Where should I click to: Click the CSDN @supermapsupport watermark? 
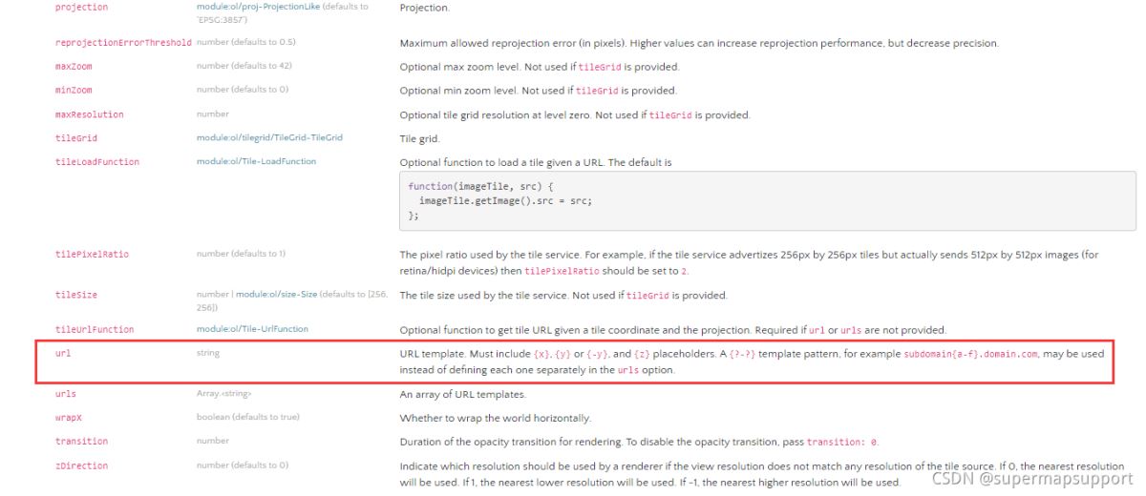1031,478
